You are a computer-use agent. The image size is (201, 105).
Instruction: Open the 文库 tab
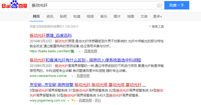(x=144, y=16)
